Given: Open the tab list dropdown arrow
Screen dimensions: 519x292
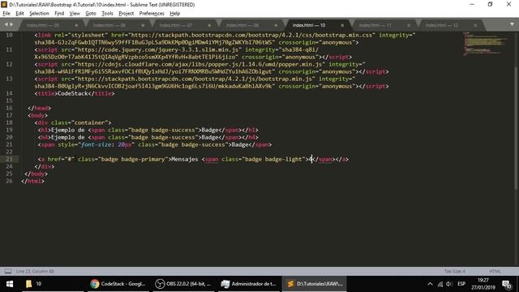Looking at the screenshot, I should click(x=512, y=24).
